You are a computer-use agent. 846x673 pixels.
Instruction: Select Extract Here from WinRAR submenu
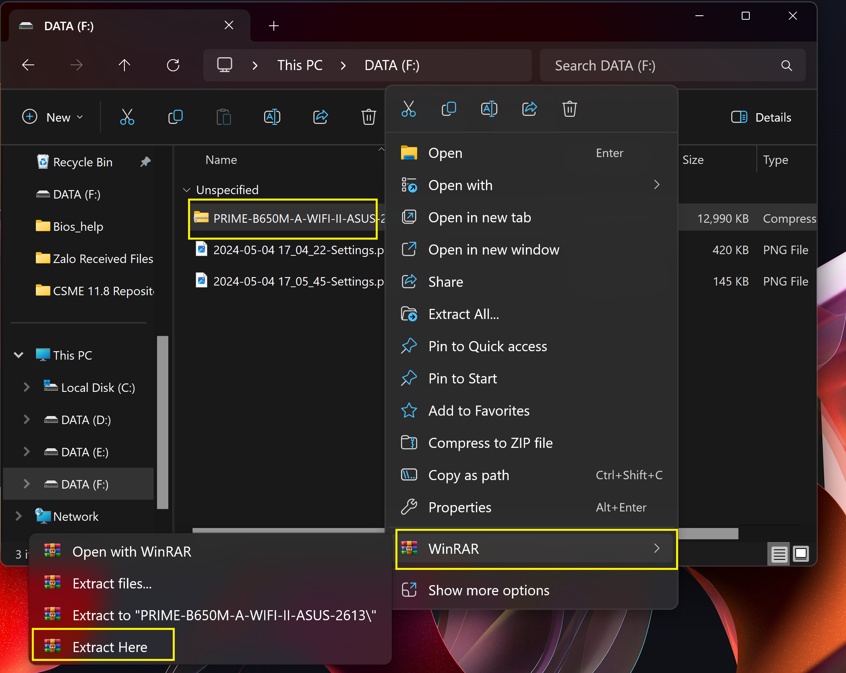click(x=110, y=647)
